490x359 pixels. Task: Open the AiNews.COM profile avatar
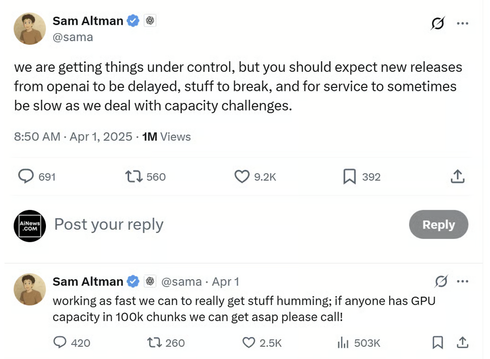click(x=29, y=225)
